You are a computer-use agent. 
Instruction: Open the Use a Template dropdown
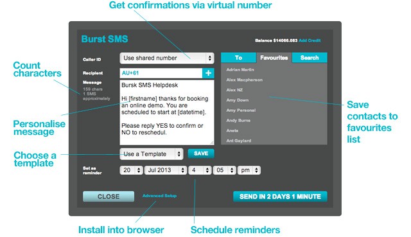coord(152,154)
